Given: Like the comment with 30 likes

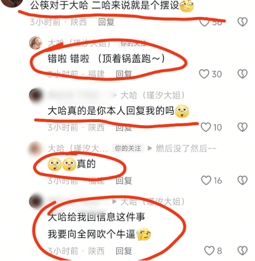Looking at the screenshot, I should tap(204, 74).
